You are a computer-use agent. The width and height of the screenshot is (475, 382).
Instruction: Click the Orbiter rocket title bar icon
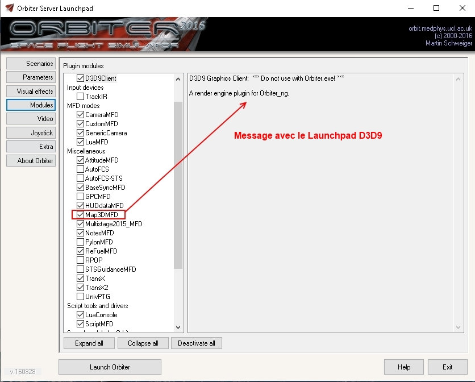tap(10, 8)
